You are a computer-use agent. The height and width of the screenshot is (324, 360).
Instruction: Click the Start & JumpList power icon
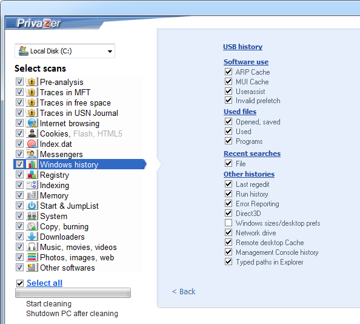pyautogui.click(x=32, y=206)
